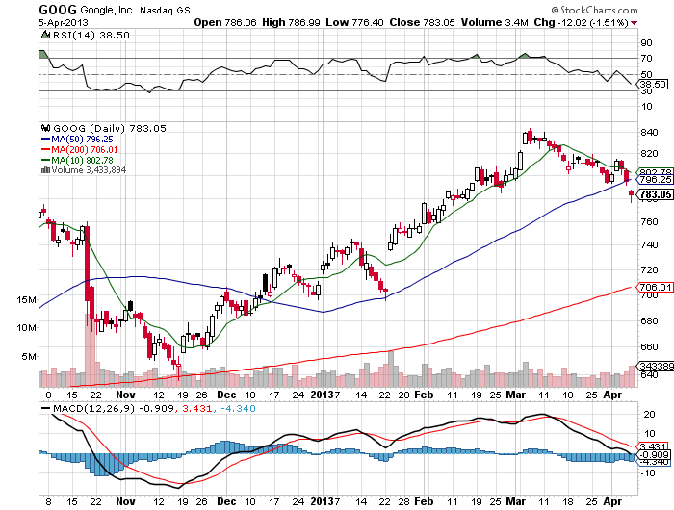Click the 5M volume axis label
Viewport: 674px width, 510px height.
tap(29, 357)
